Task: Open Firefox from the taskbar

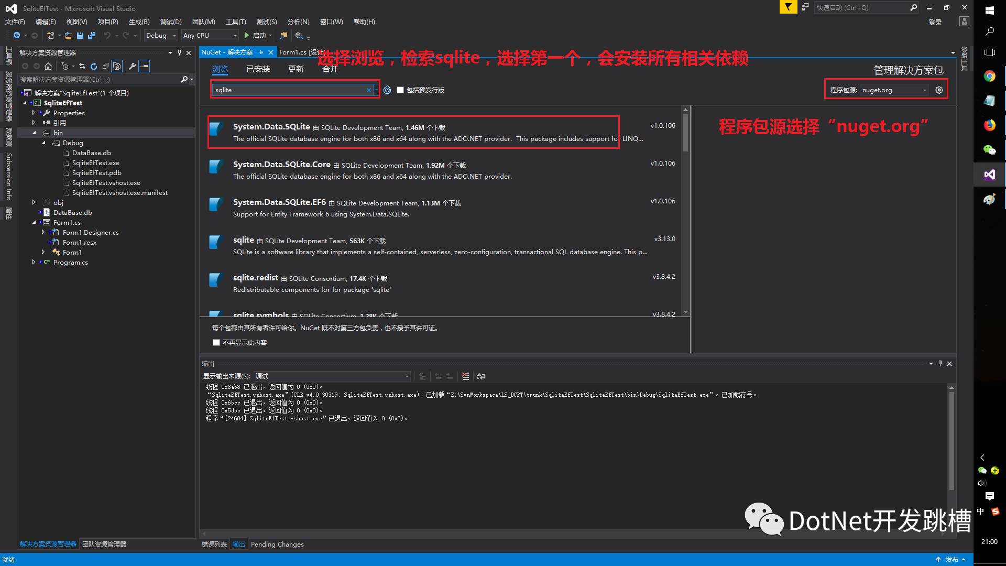Action: [990, 125]
